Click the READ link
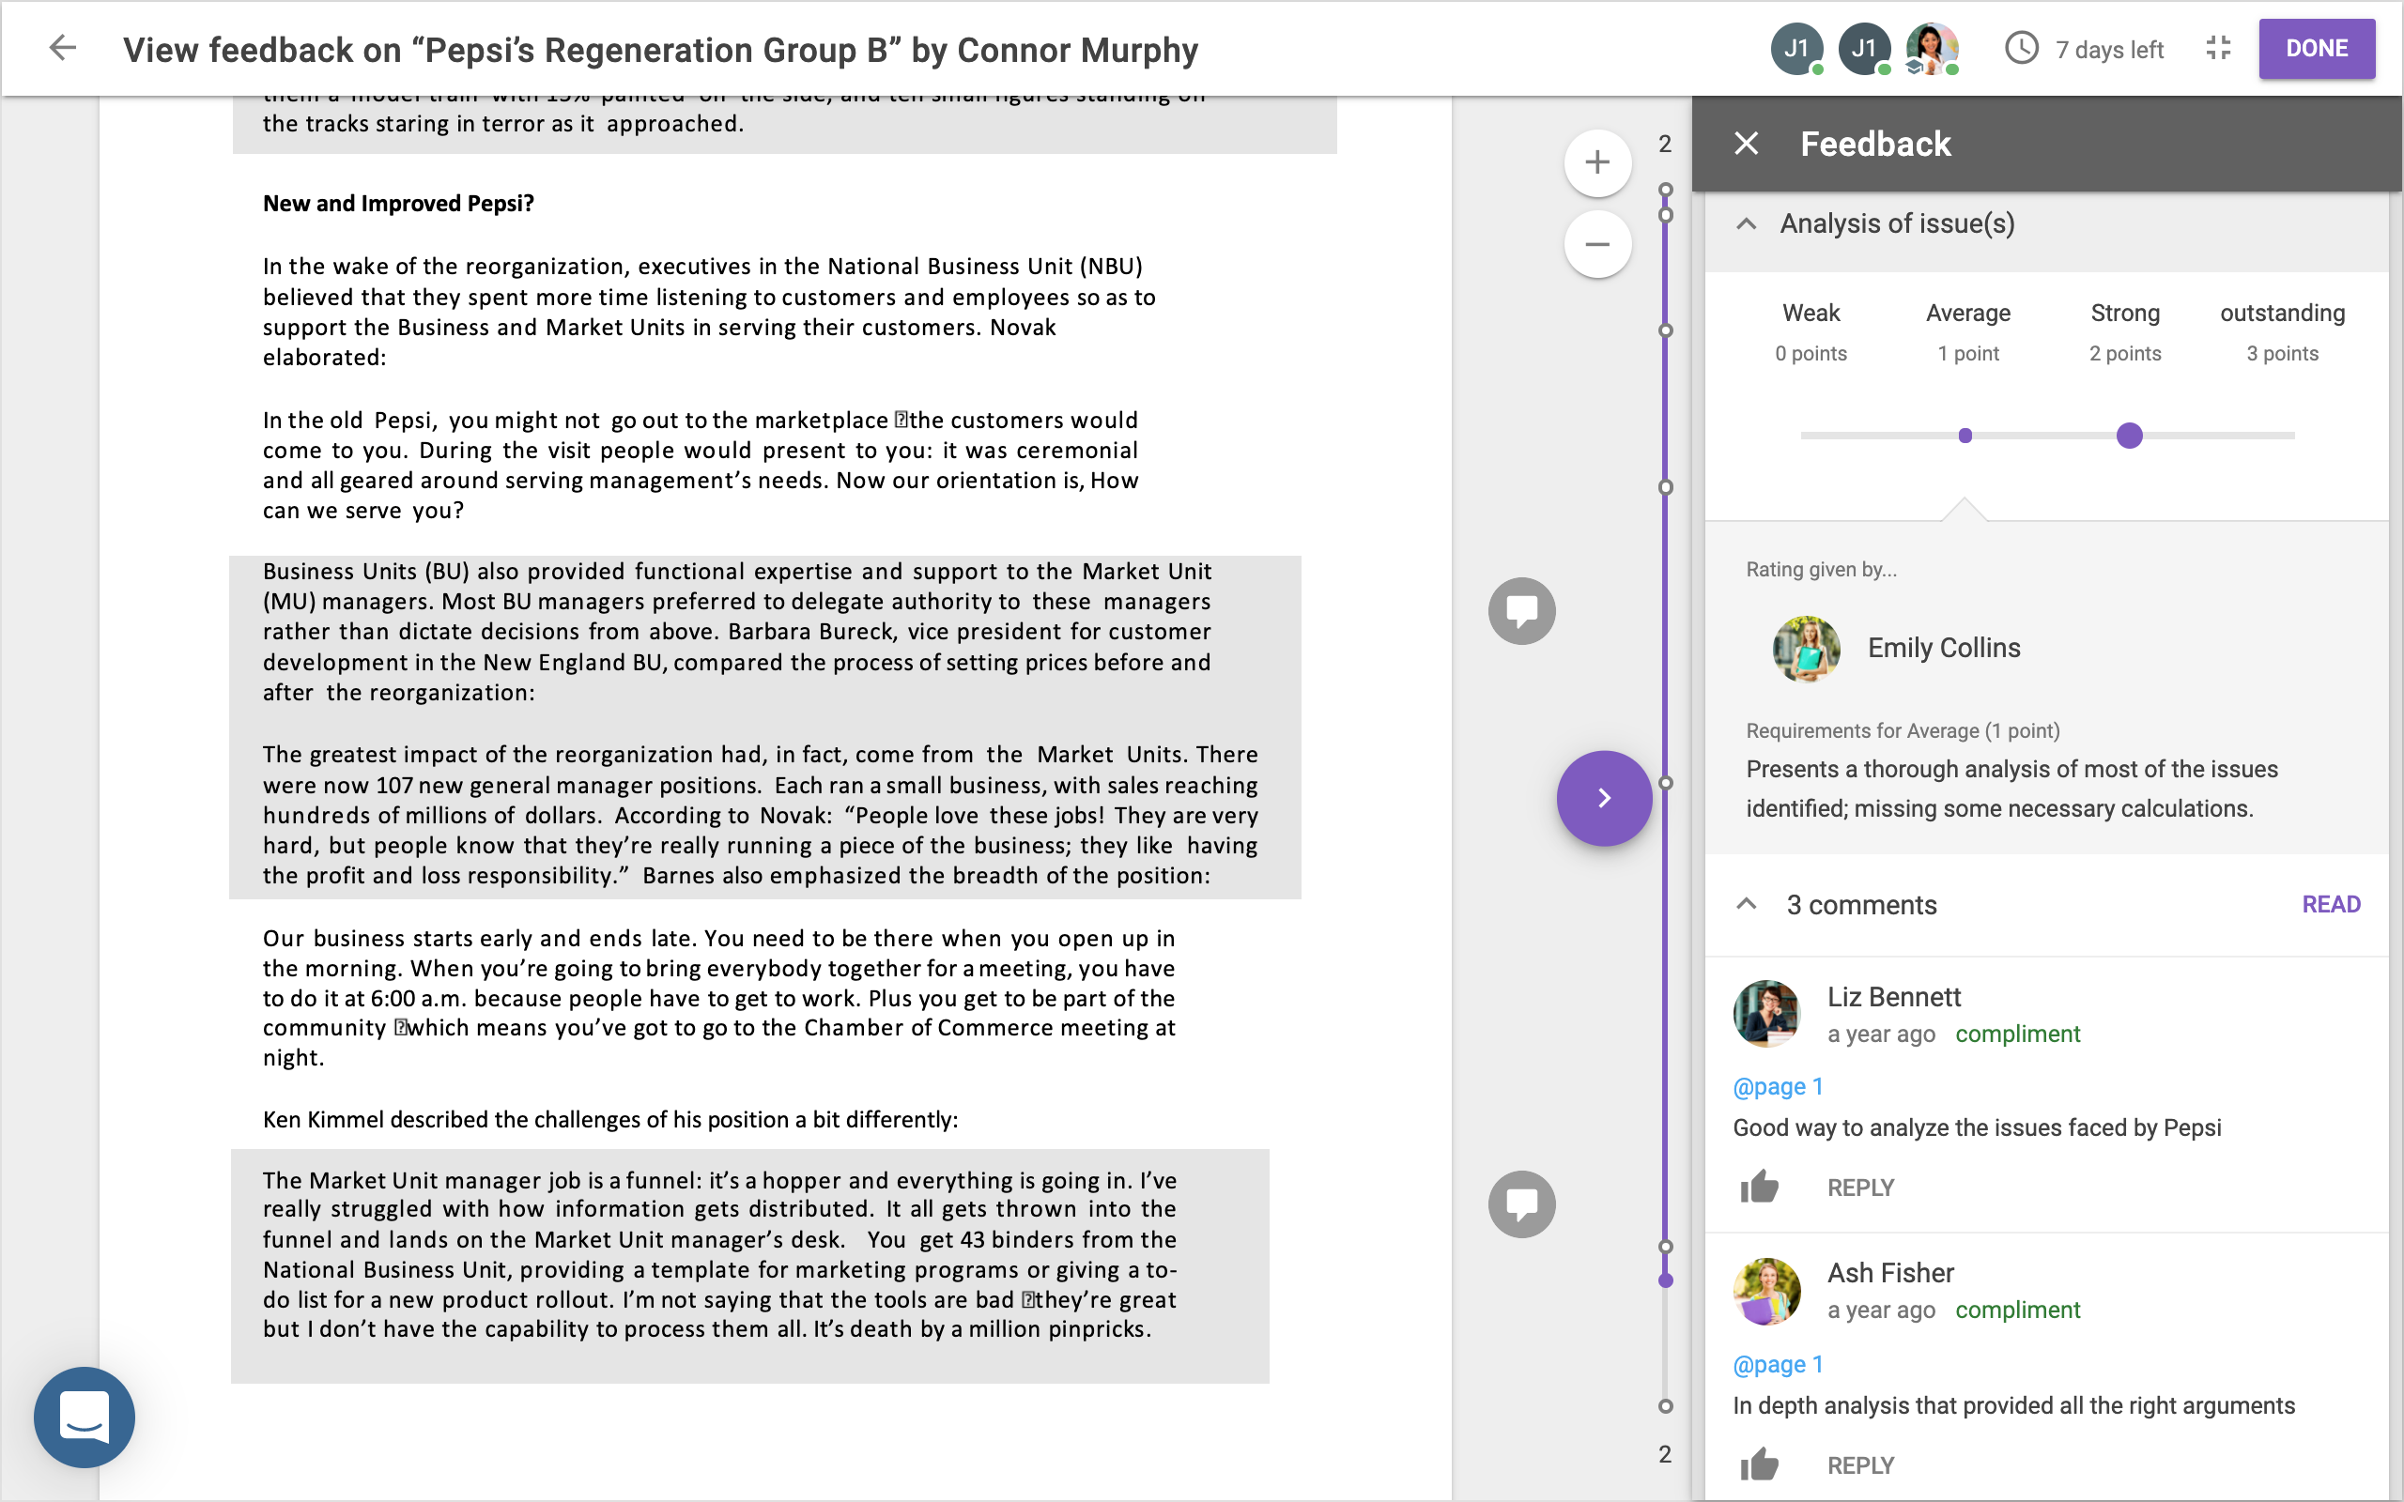This screenshot has width=2404, height=1502. click(2331, 904)
